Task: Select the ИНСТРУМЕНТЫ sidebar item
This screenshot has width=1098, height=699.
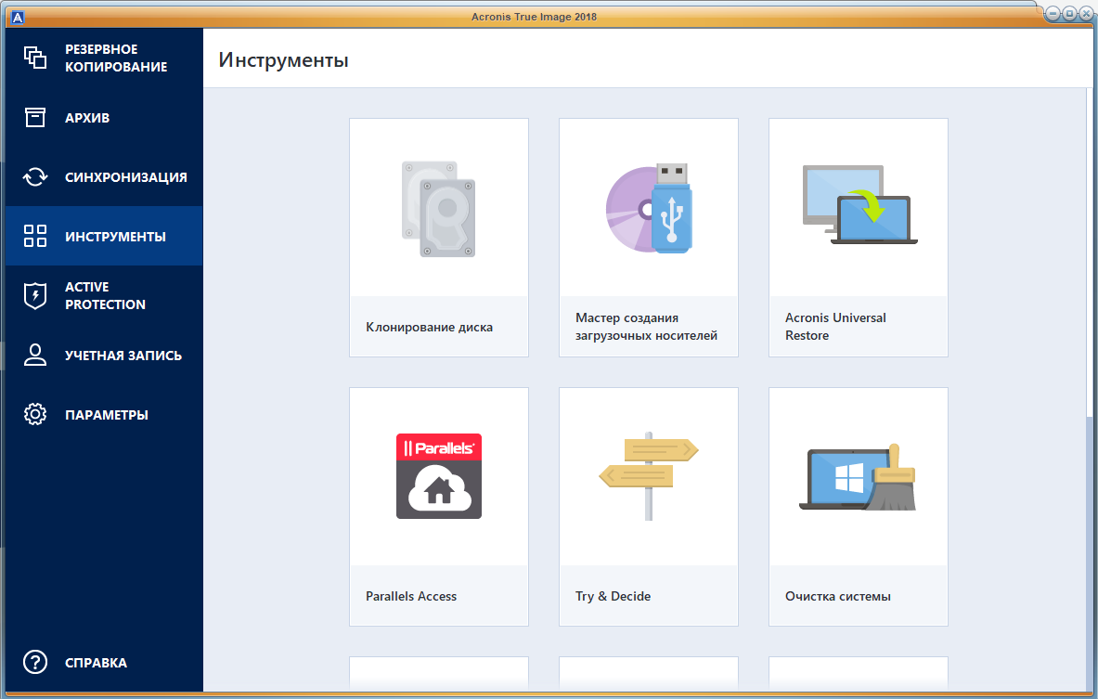Action: click(115, 237)
